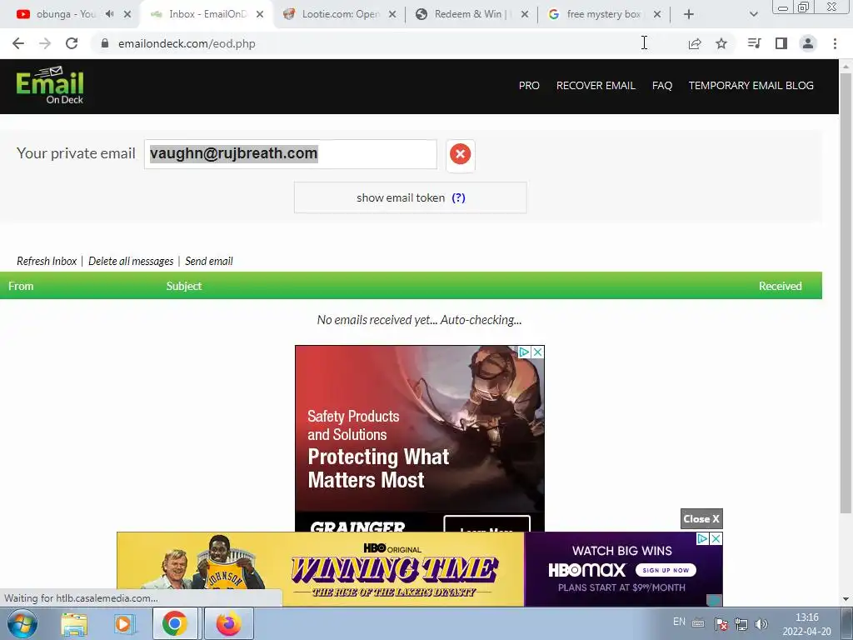The height and width of the screenshot is (640, 853).
Task: Open Chrome three-dot menu
Action: click(835, 43)
